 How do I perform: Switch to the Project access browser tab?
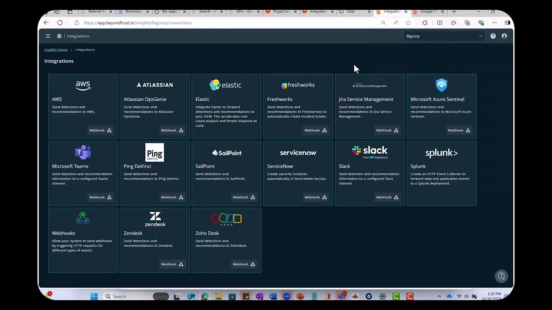(280, 12)
